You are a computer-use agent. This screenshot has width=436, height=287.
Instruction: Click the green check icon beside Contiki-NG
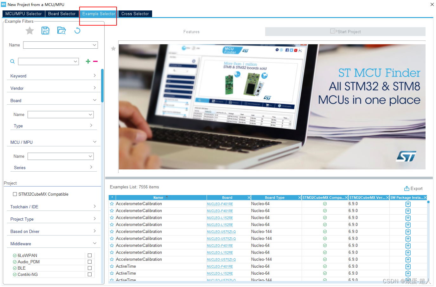tap(15, 274)
